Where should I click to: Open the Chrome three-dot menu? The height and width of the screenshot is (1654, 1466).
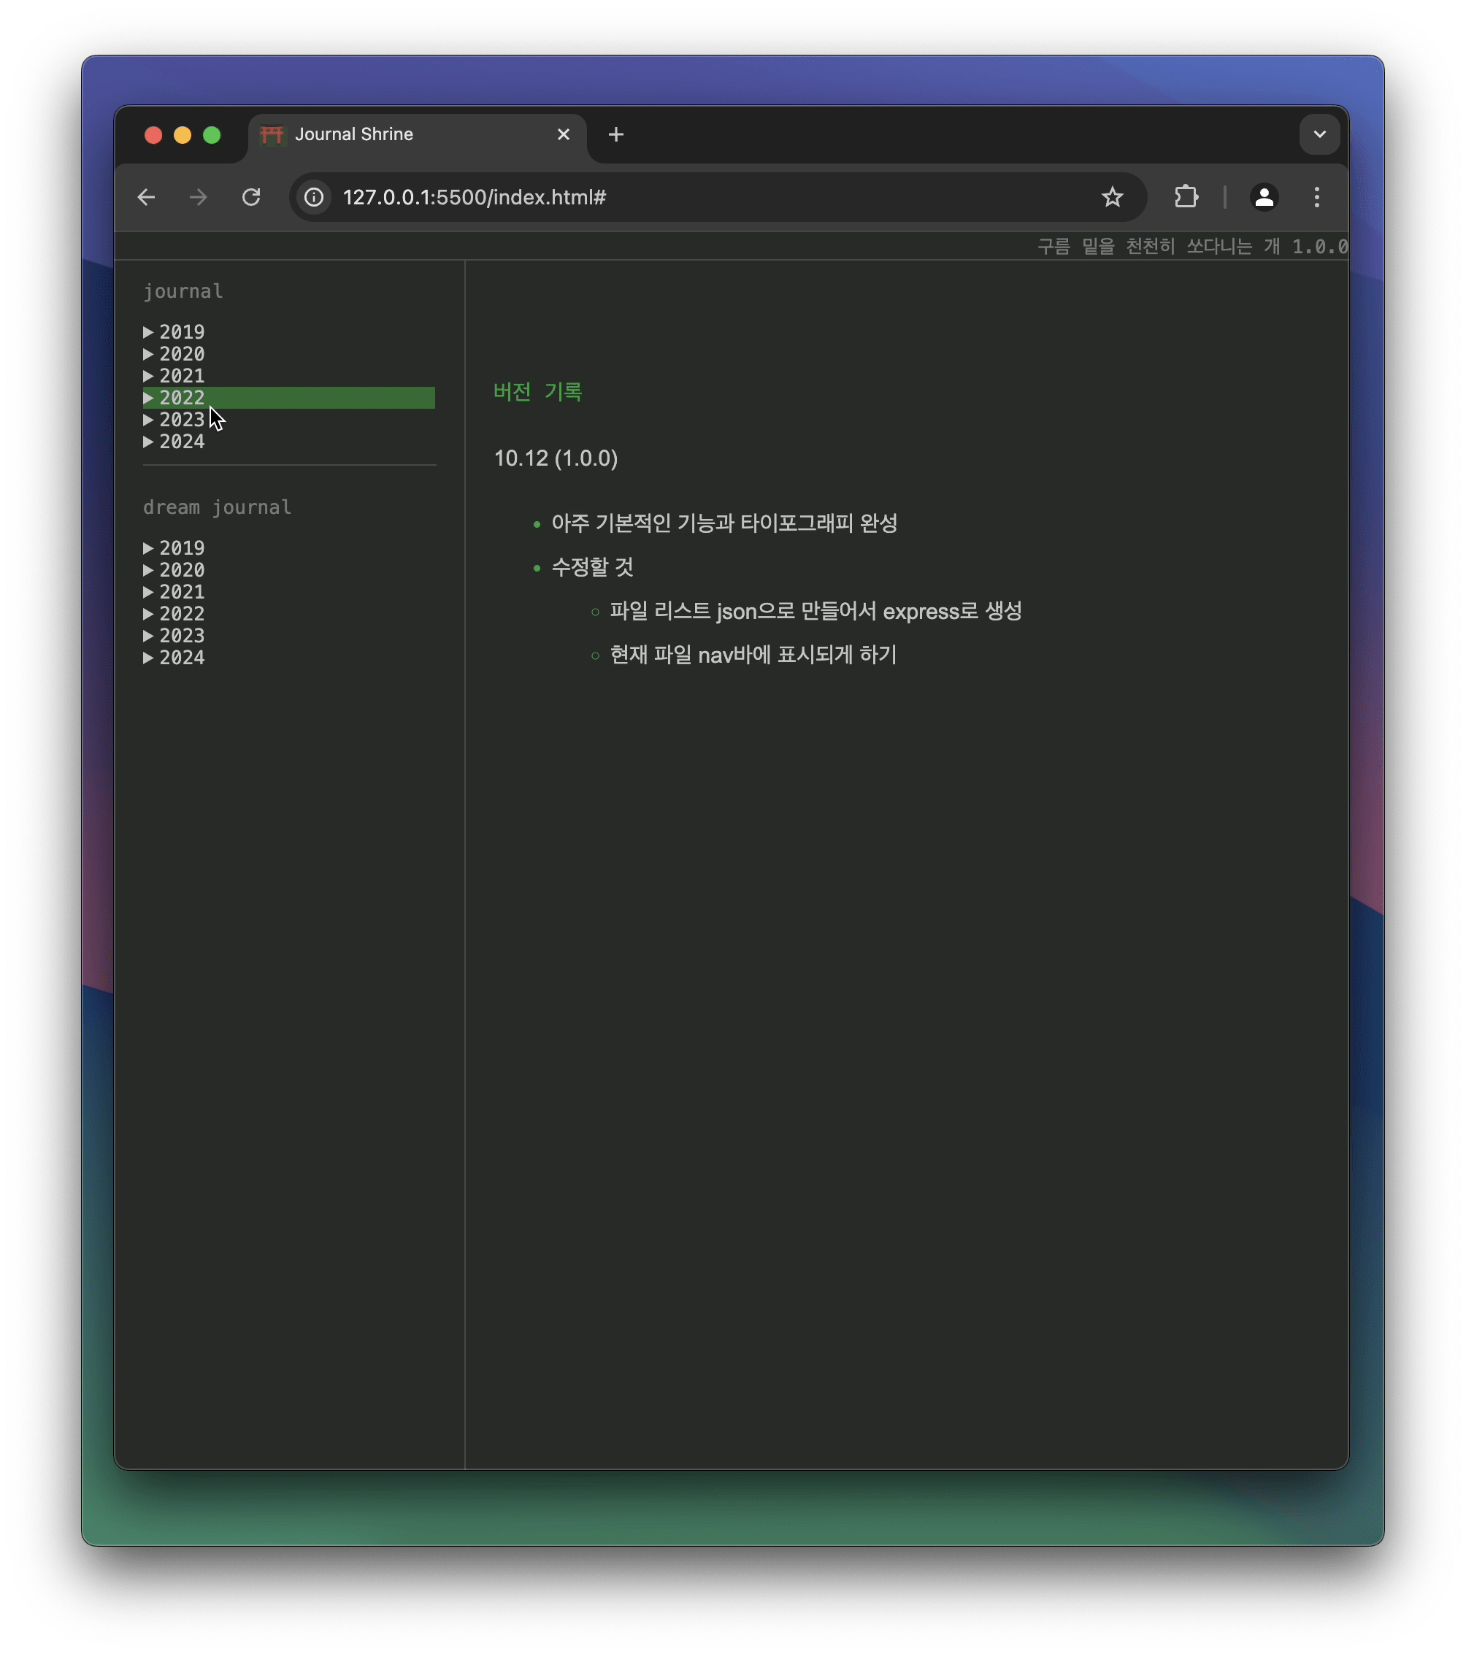click(1317, 198)
